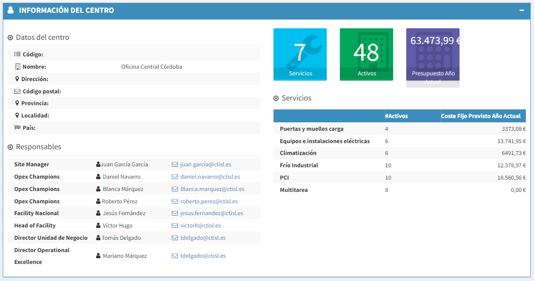Email juan.garcía@ctisl.es link
534x281 pixels.
click(206, 164)
